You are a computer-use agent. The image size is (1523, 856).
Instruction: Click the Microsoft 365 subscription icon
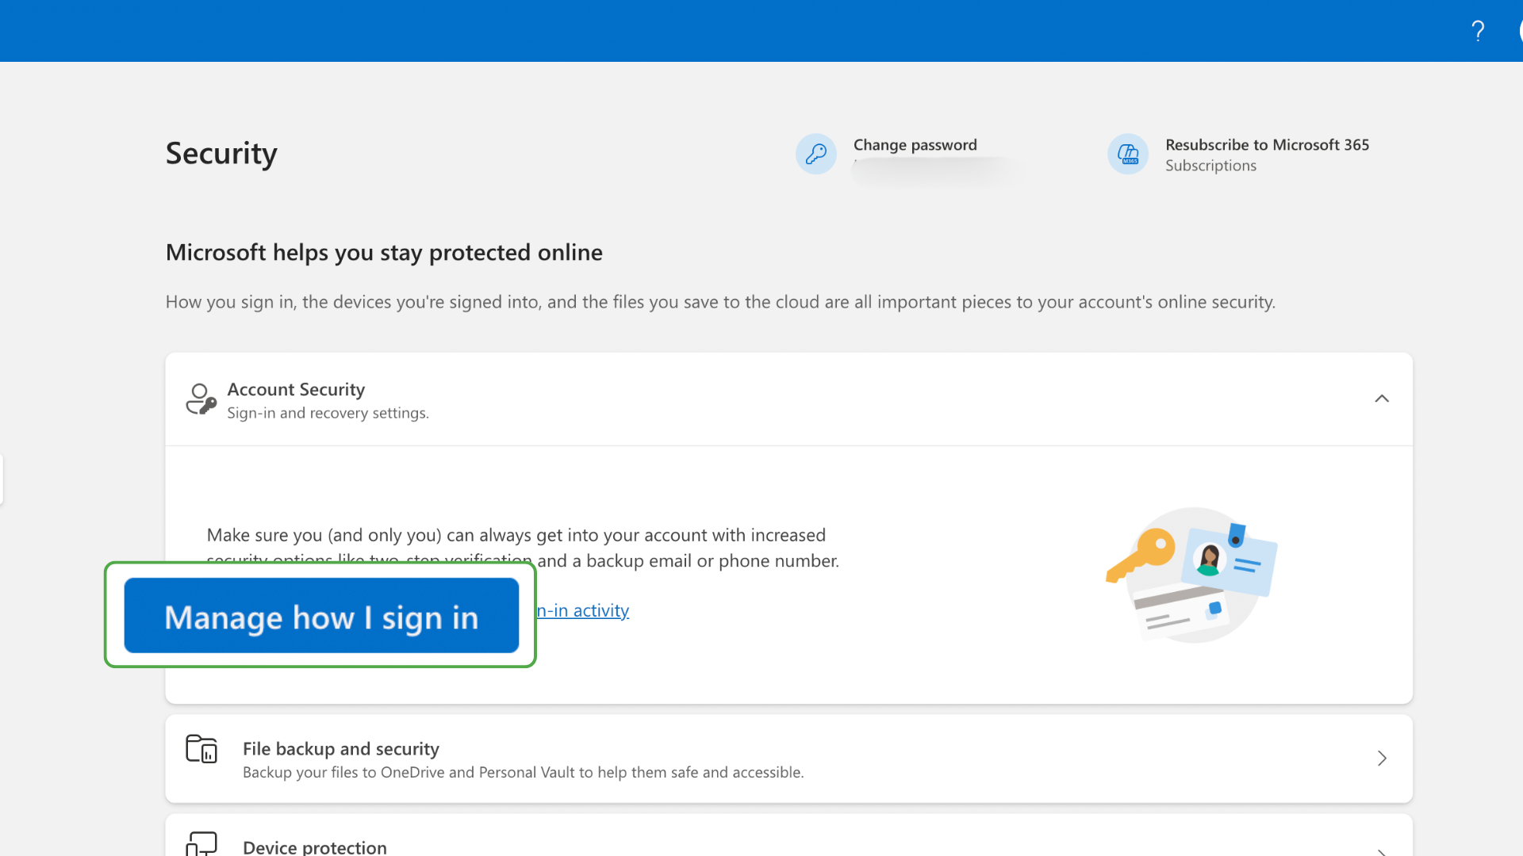pos(1128,154)
